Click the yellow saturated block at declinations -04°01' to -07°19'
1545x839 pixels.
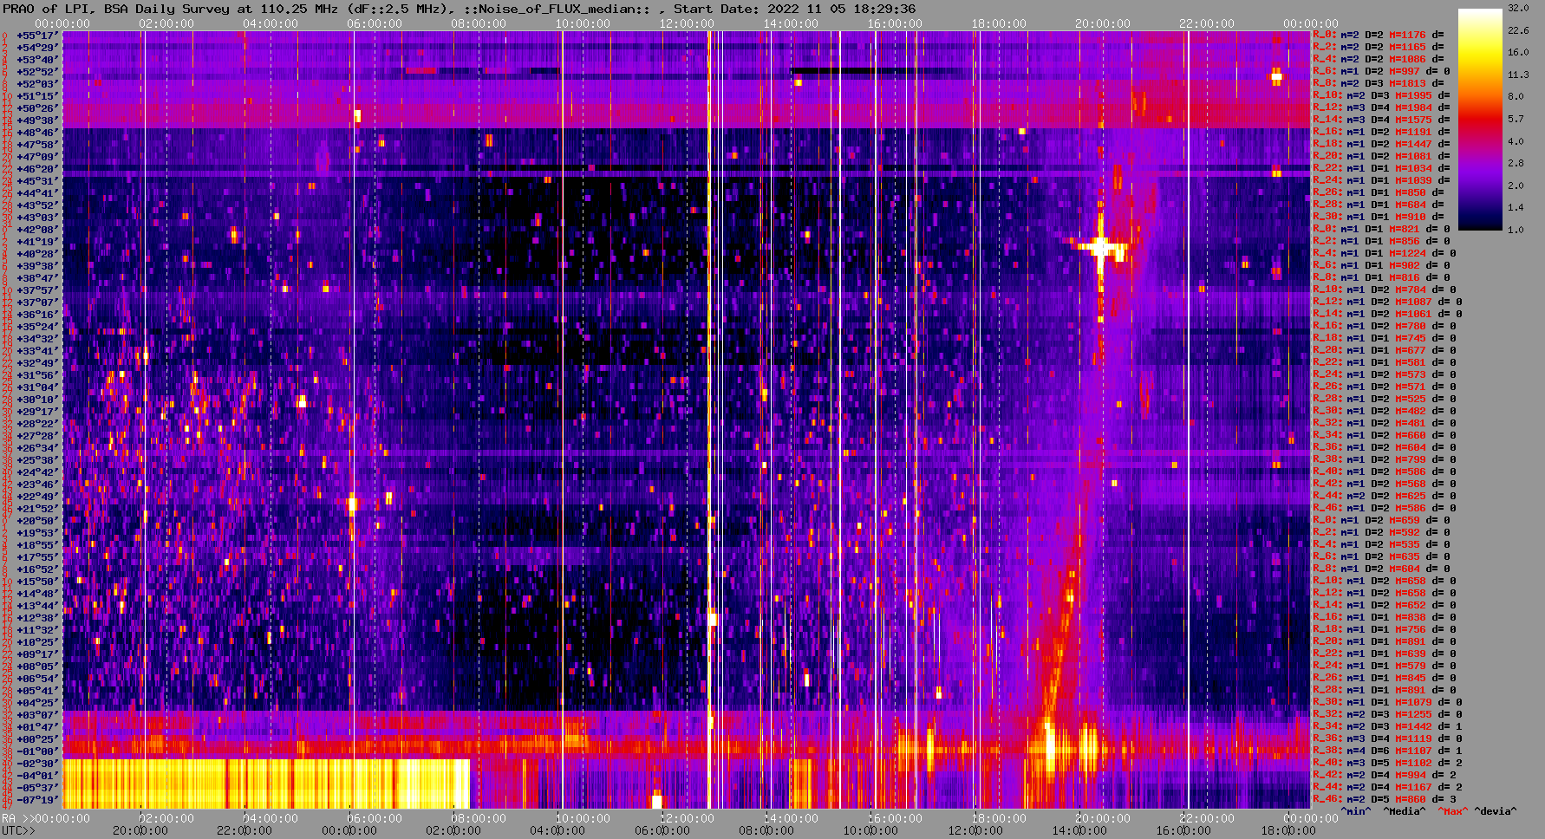pyautogui.click(x=266, y=784)
